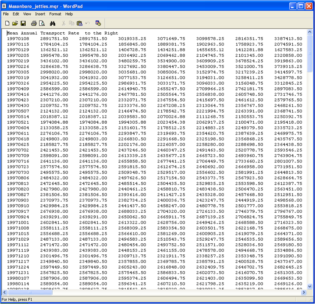Click value 3919863.00

click(288, 61)
